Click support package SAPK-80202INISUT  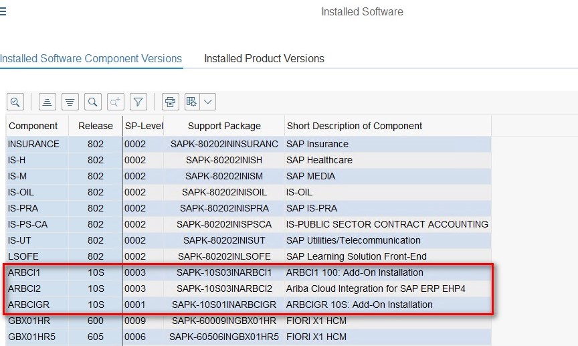pyautogui.click(x=224, y=240)
